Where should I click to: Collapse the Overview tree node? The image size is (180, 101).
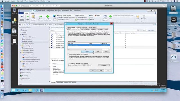click(19, 30)
